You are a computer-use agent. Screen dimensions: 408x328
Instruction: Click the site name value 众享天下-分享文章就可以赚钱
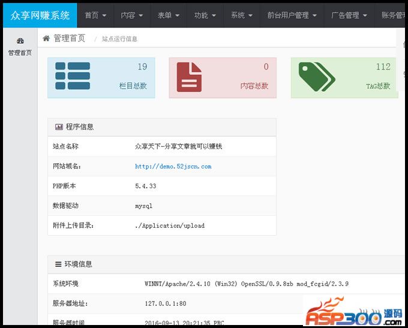pos(179,146)
